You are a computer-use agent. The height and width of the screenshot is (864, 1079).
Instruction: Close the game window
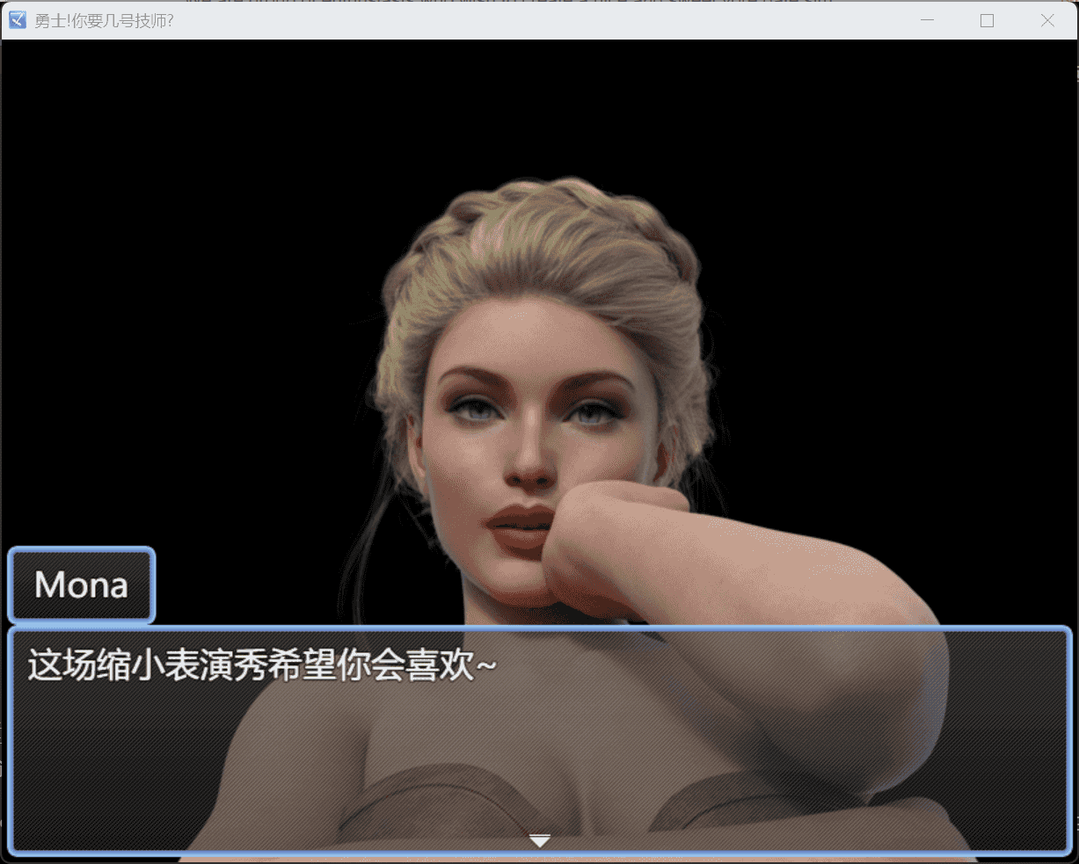(1047, 20)
